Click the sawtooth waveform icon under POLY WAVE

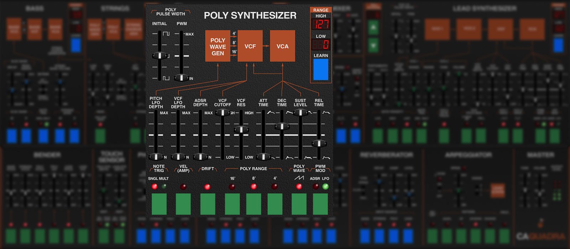pyautogui.click(x=299, y=178)
